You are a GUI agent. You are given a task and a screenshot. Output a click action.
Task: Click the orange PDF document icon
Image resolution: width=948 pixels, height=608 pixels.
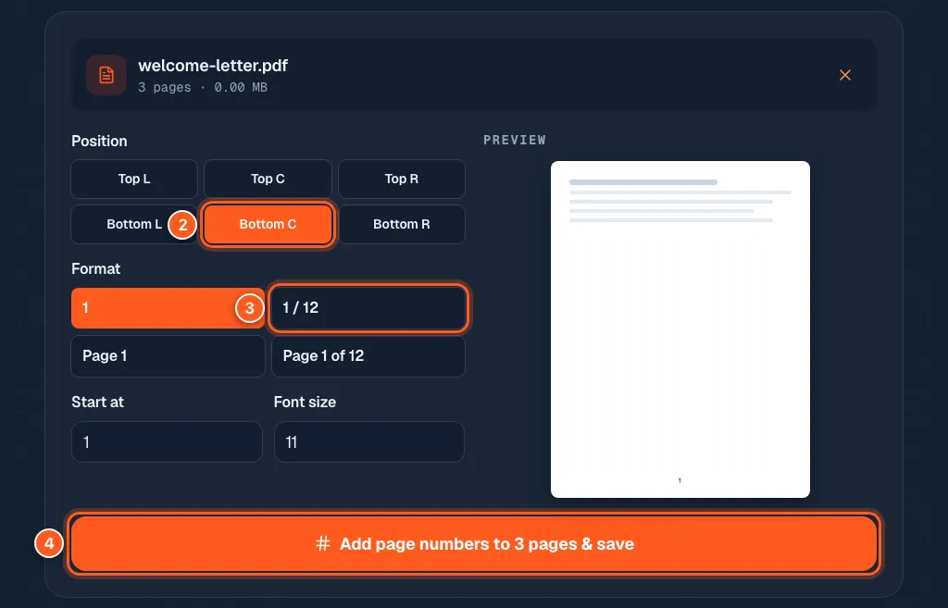point(106,75)
